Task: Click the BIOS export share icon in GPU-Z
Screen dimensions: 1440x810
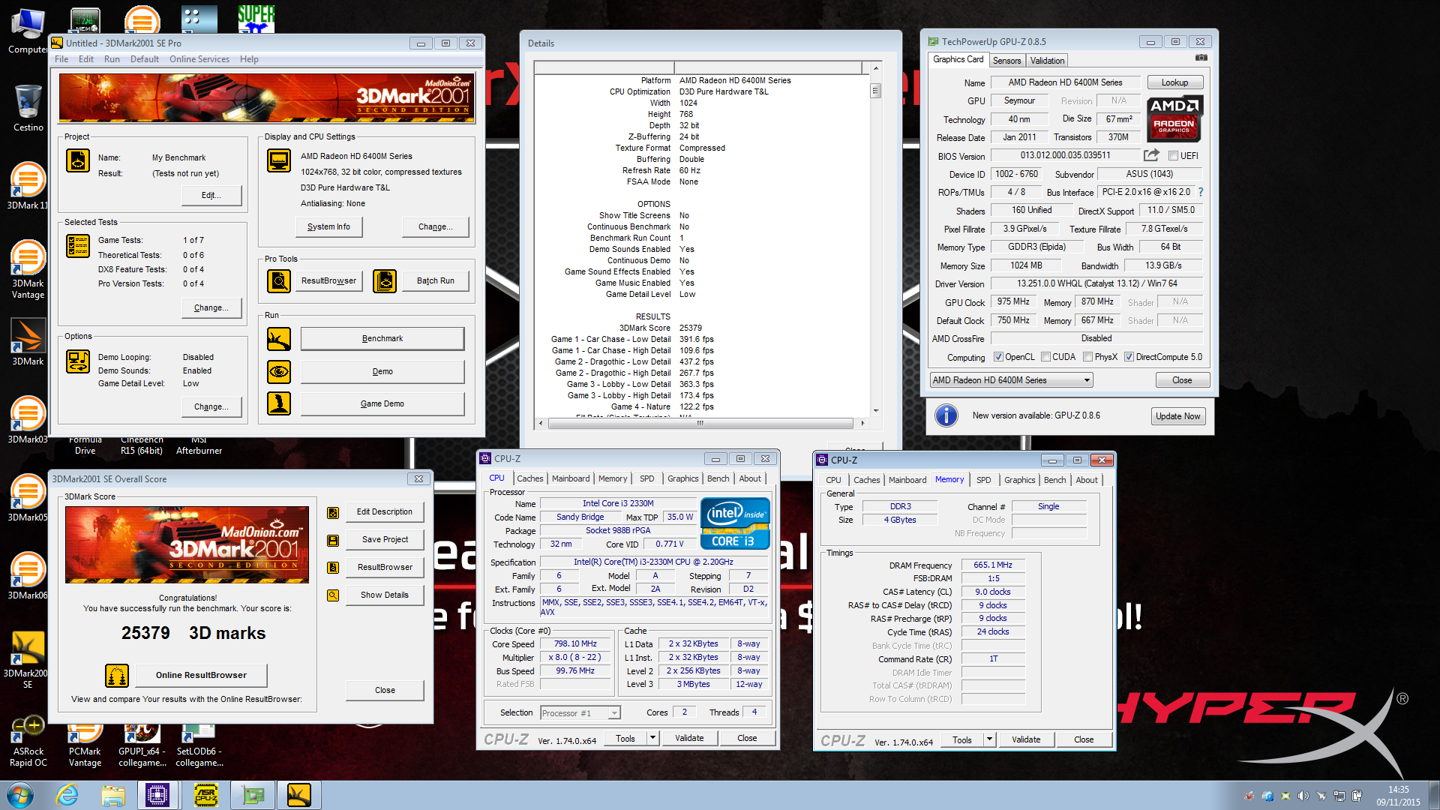Action: (1151, 155)
